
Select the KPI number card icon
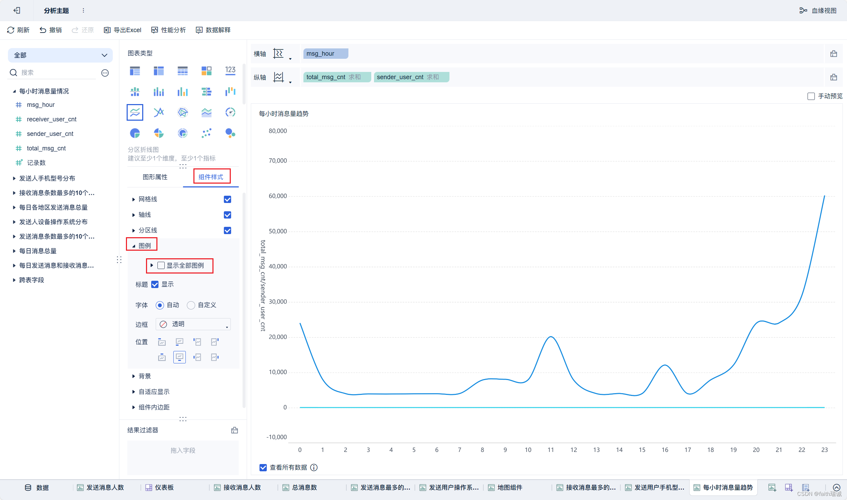pyautogui.click(x=230, y=71)
